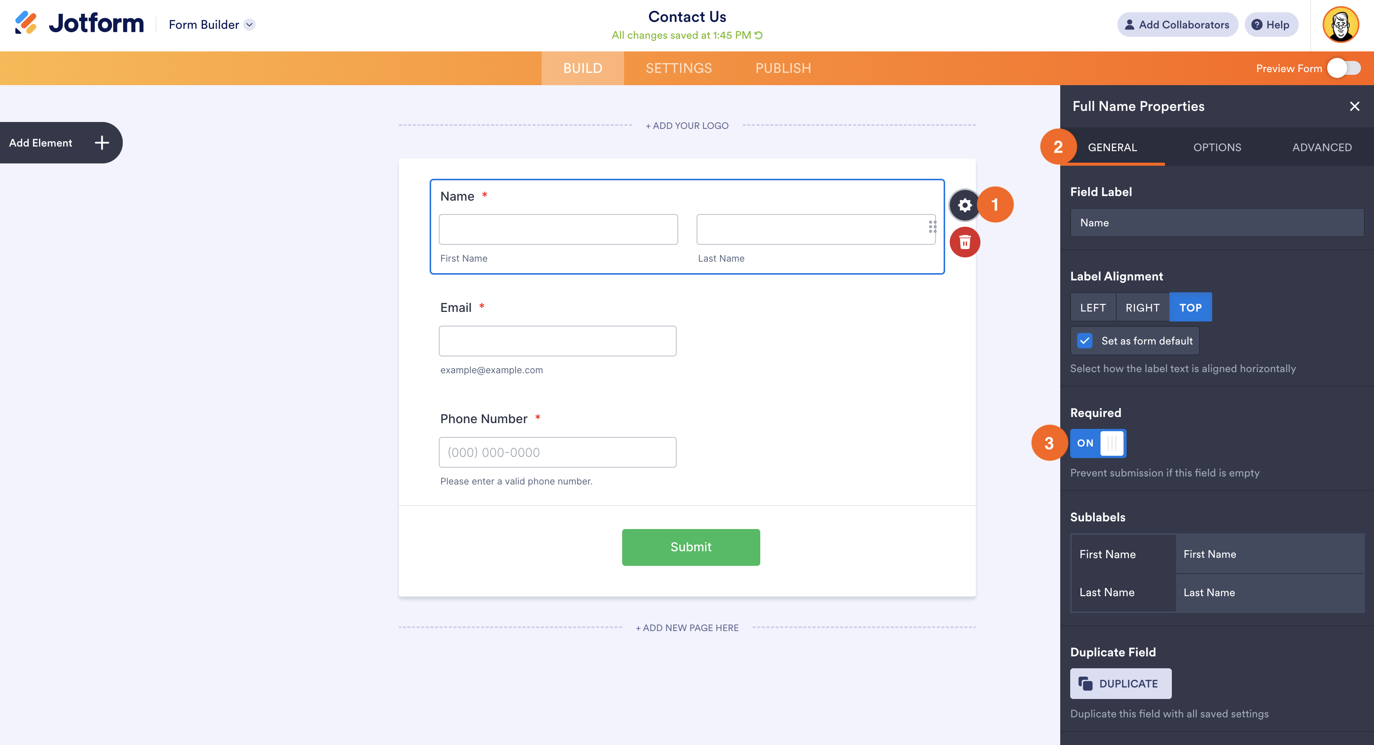1374x745 pixels.
Task: Toggle the Preview Form switch
Action: pos(1344,68)
